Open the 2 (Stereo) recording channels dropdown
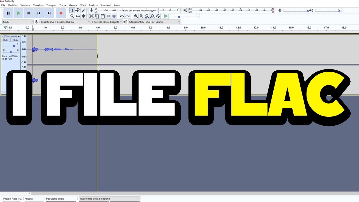 [x=107, y=22]
